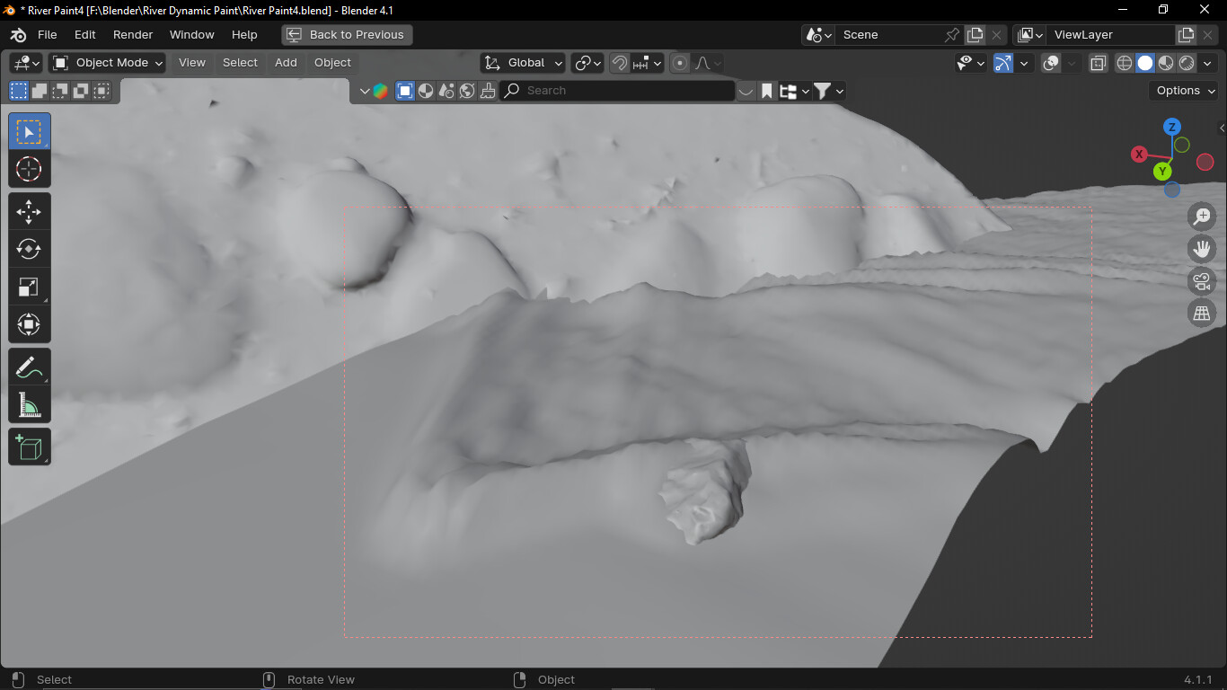Open pivot point dropdown

pos(588,63)
